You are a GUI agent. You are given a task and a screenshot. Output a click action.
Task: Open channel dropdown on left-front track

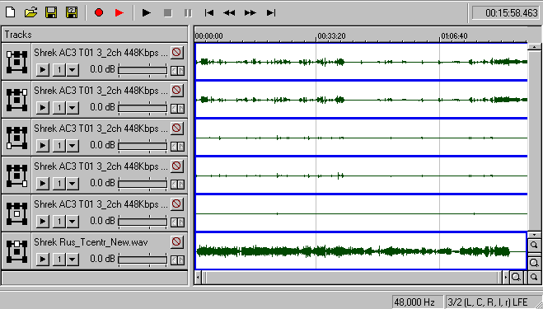tap(72, 70)
